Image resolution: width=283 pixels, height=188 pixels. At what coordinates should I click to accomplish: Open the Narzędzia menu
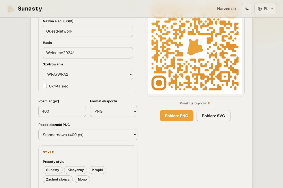(226, 9)
